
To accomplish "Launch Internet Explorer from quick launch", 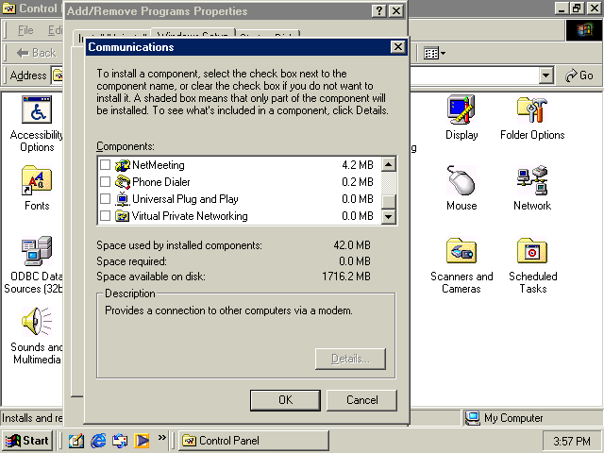I will [x=98, y=441].
